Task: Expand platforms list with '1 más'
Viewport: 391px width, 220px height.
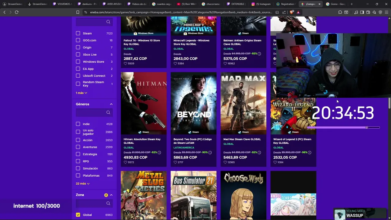Action: (x=81, y=93)
